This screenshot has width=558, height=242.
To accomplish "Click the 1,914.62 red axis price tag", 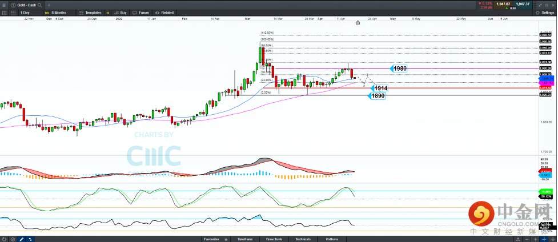I will coord(545,87).
